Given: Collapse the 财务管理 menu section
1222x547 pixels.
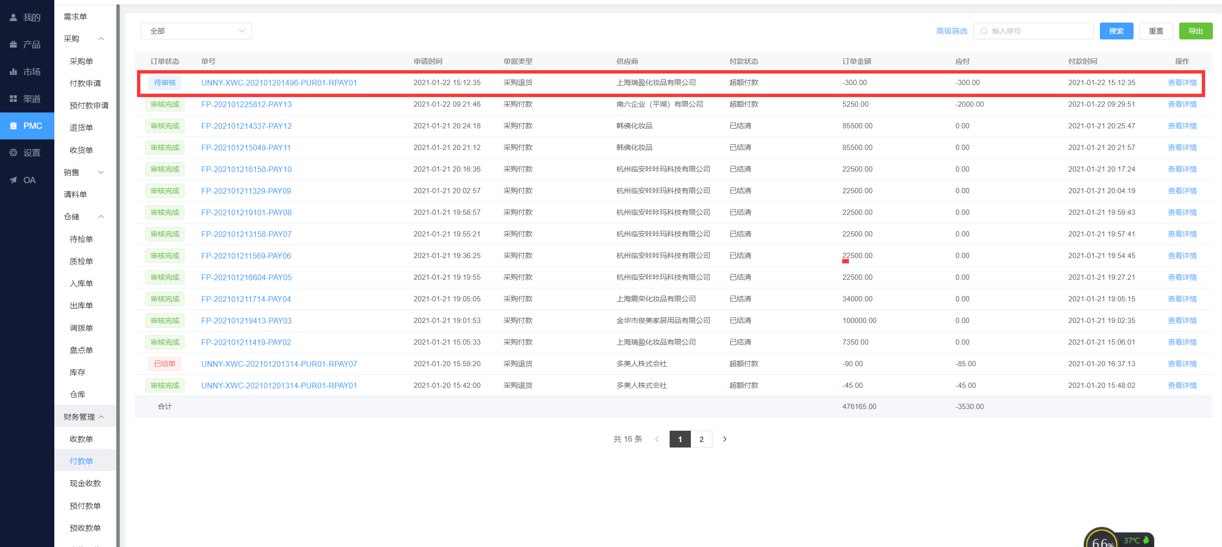Looking at the screenshot, I should pyautogui.click(x=101, y=417).
